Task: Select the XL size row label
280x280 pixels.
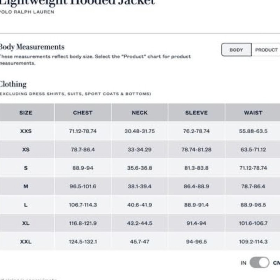Action: coord(26,223)
